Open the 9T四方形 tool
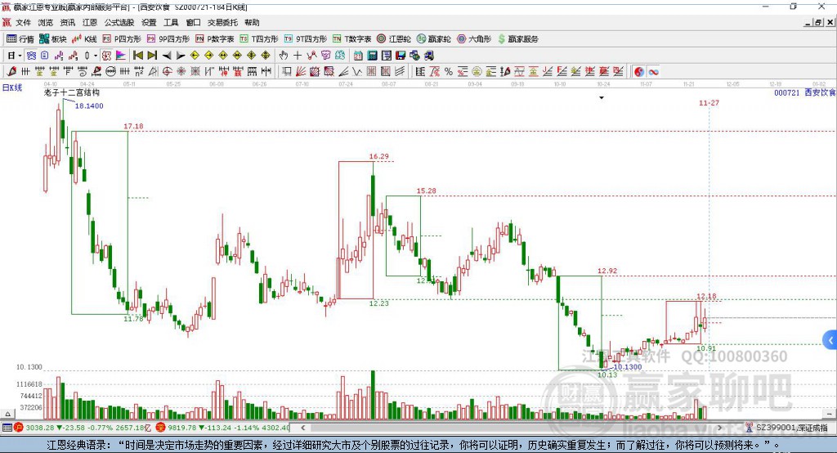Screen dimensions: 837x453 [306, 39]
